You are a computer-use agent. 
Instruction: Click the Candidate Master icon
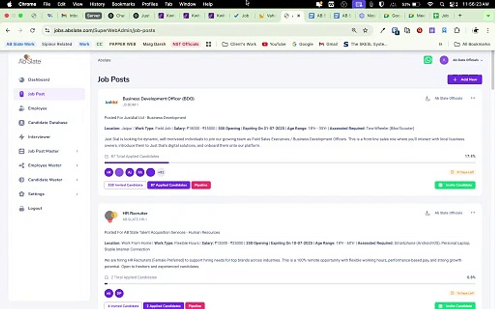click(x=21, y=180)
